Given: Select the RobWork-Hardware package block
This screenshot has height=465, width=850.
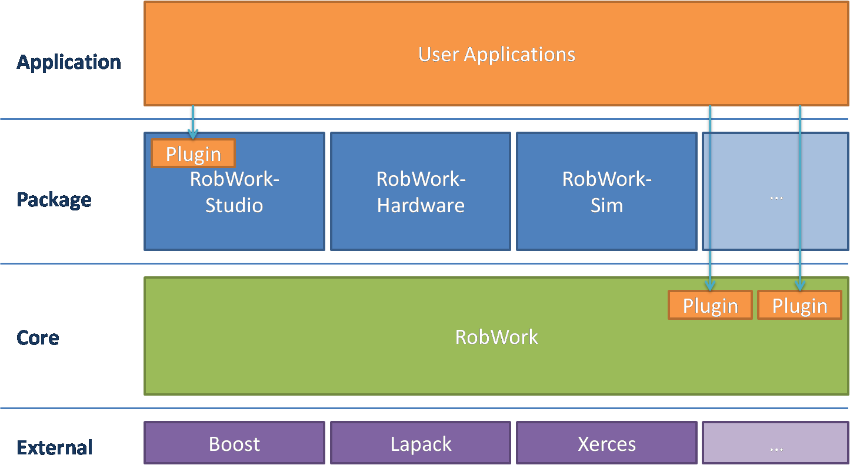Looking at the screenshot, I should point(420,192).
